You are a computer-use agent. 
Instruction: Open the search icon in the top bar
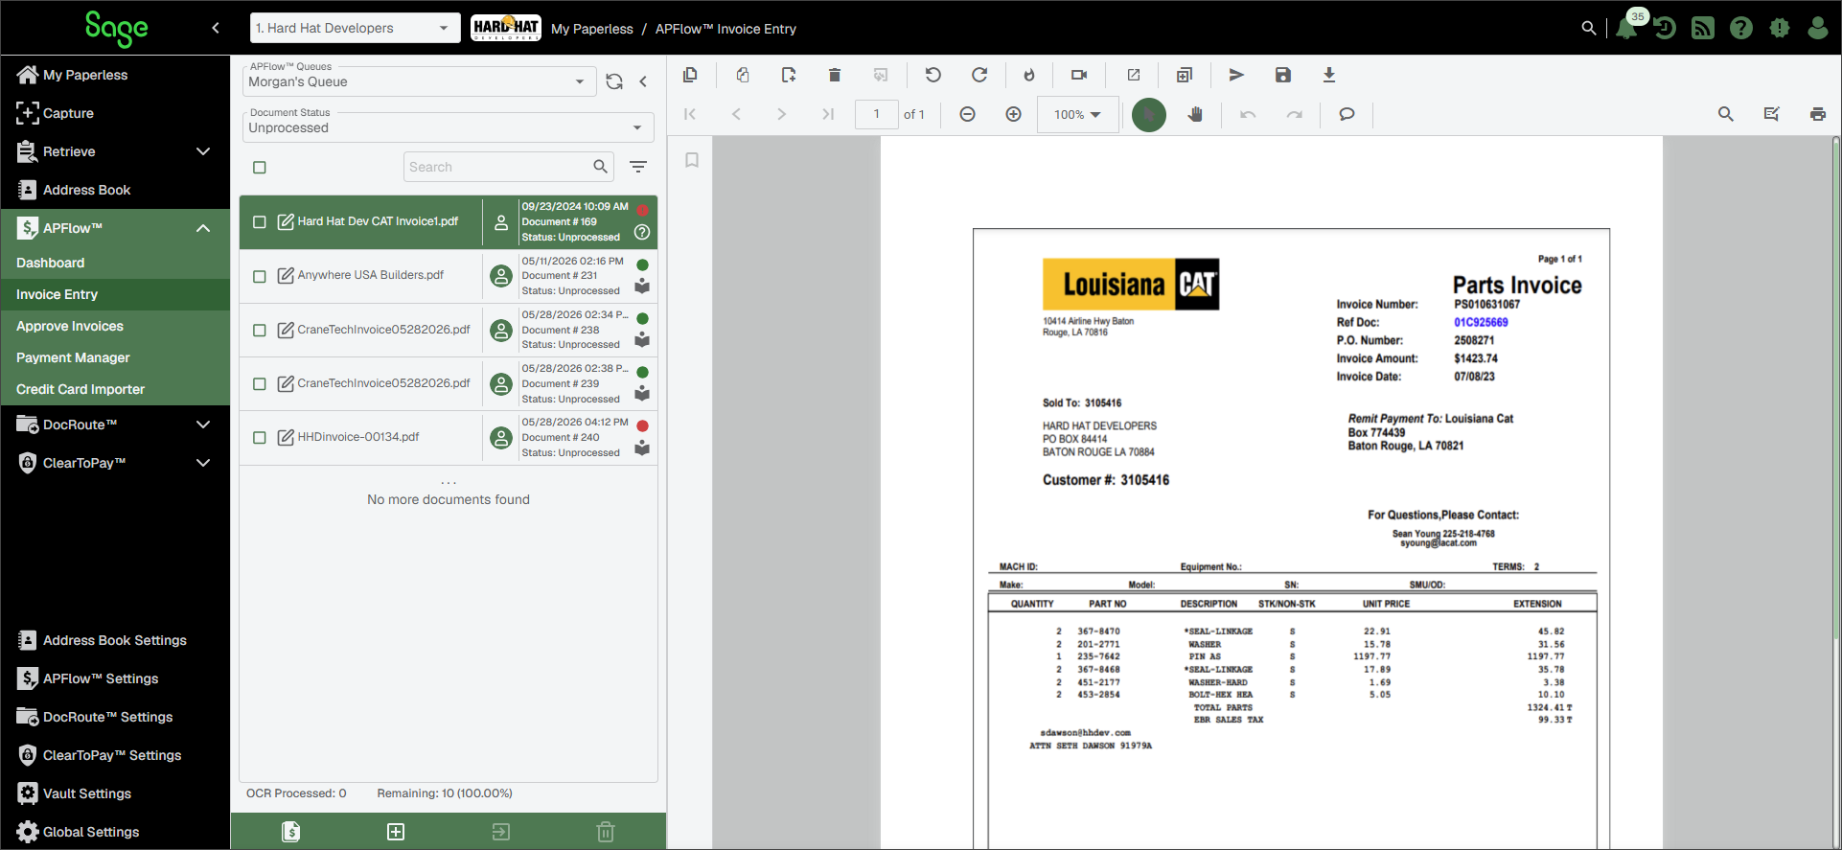[1589, 28]
